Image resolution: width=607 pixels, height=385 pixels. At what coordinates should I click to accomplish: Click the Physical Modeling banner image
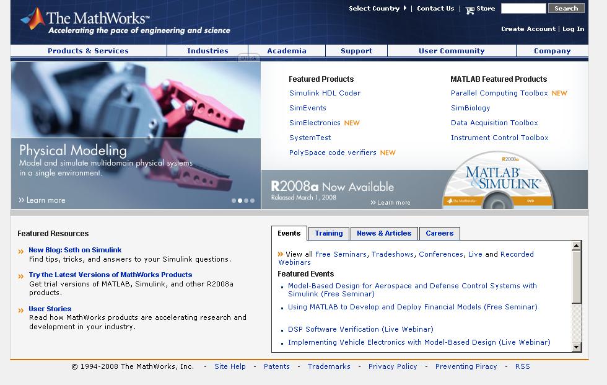[136, 136]
